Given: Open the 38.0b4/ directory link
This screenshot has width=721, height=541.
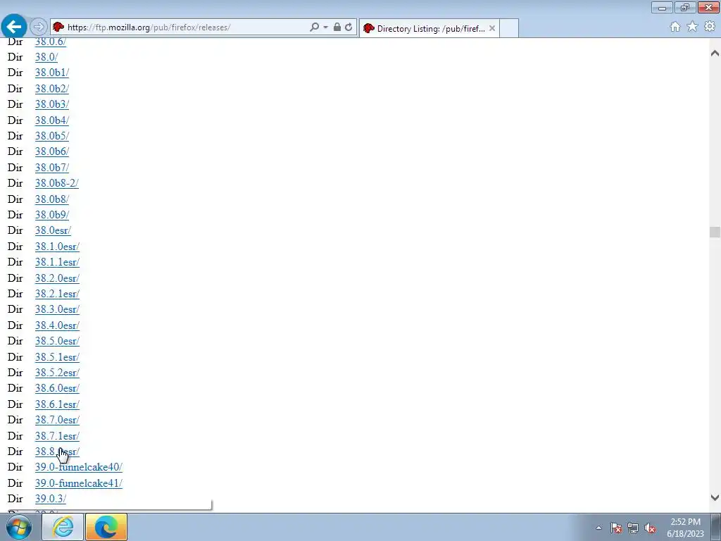Looking at the screenshot, I should click(52, 120).
